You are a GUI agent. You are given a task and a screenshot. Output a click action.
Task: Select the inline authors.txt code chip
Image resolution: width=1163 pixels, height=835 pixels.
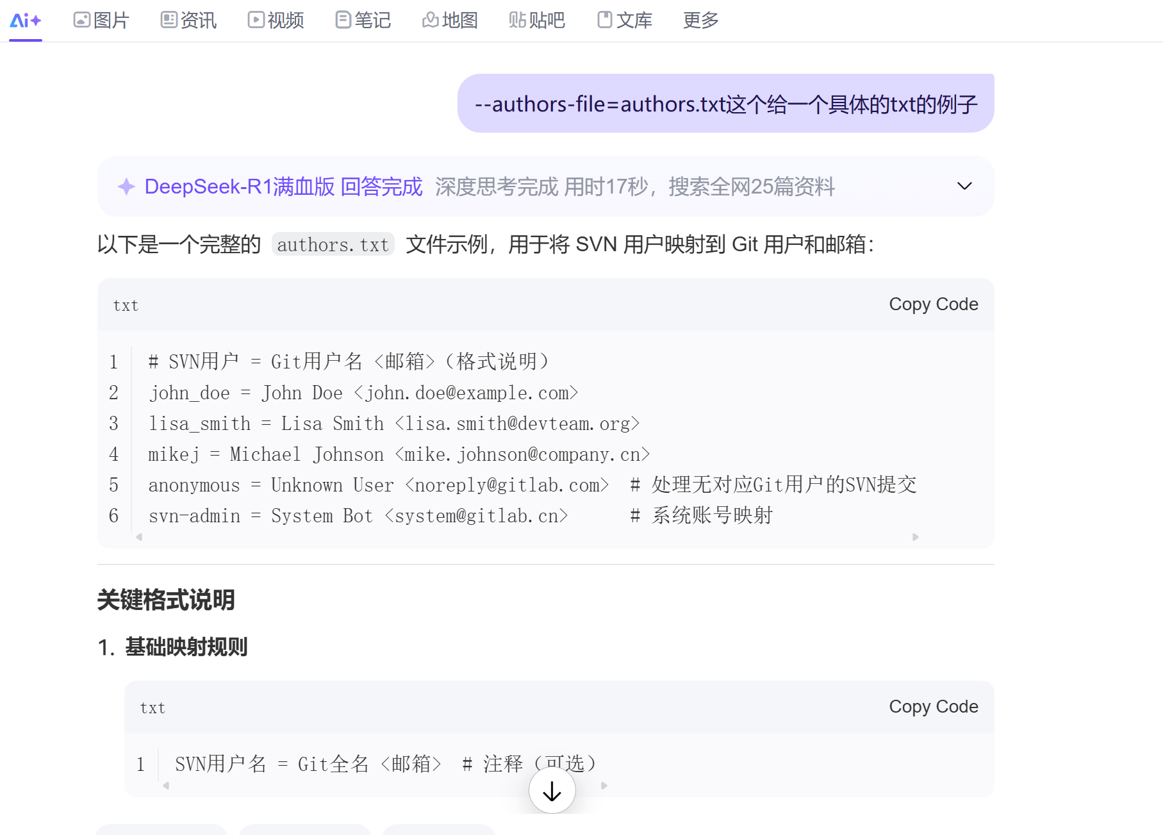coord(332,244)
